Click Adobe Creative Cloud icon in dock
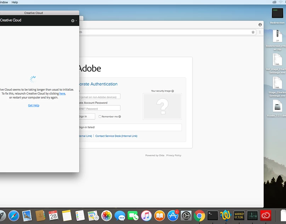The image size is (286, 224). (266, 215)
